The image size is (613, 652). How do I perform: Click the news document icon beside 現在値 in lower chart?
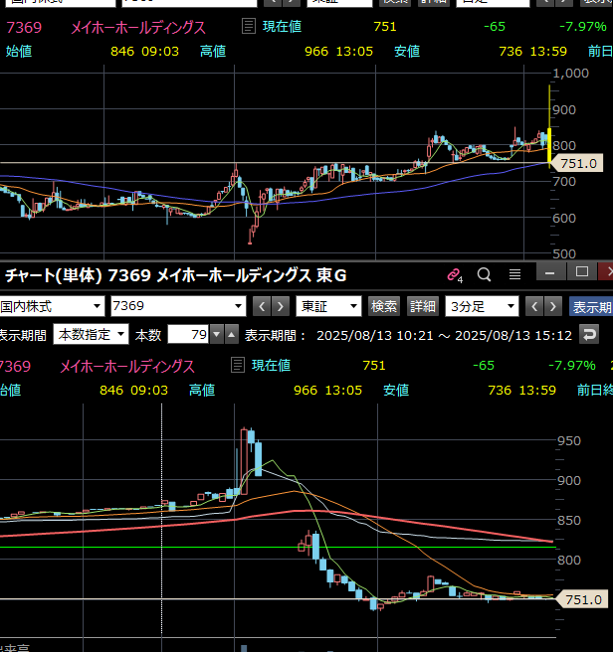(x=238, y=365)
